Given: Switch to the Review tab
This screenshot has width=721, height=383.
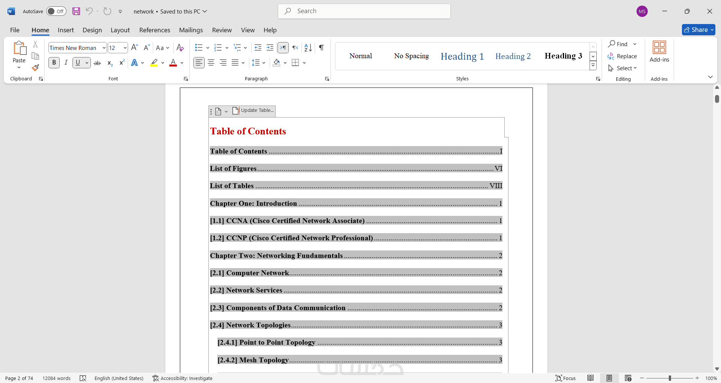Looking at the screenshot, I should 222,30.
